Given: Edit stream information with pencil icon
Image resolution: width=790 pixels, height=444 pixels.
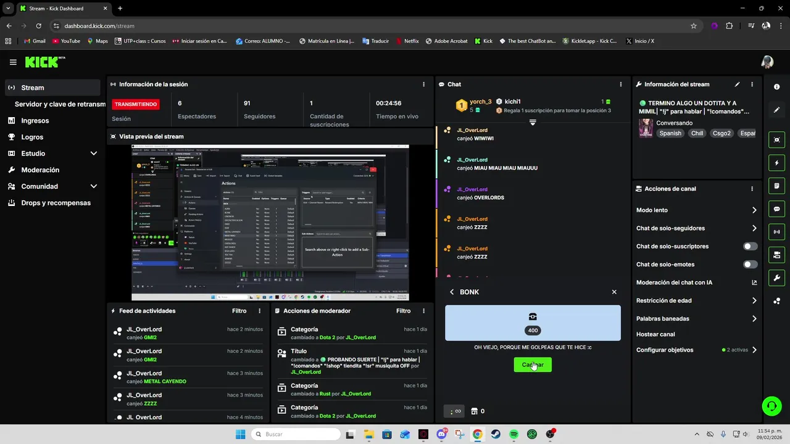Looking at the screenshot, I should point(737,84).
